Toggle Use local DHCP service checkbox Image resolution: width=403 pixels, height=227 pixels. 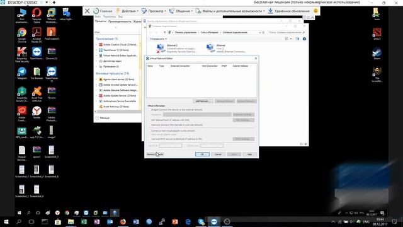pos(150,139)
